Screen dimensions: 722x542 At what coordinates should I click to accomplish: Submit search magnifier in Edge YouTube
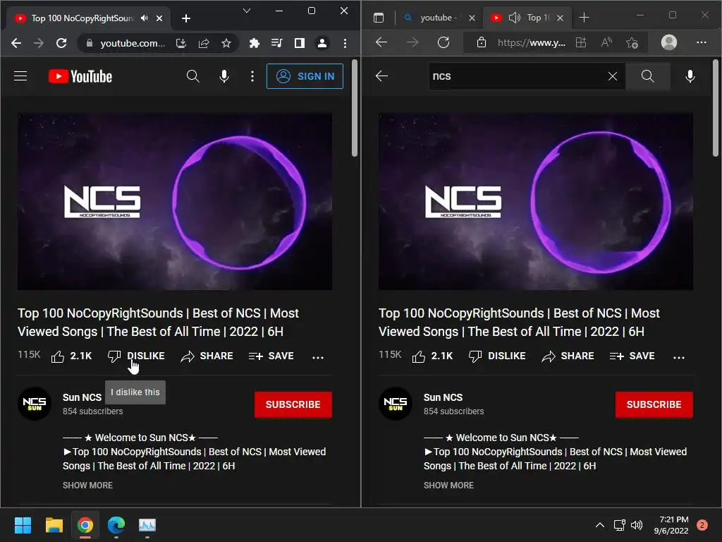pos(648,76)
